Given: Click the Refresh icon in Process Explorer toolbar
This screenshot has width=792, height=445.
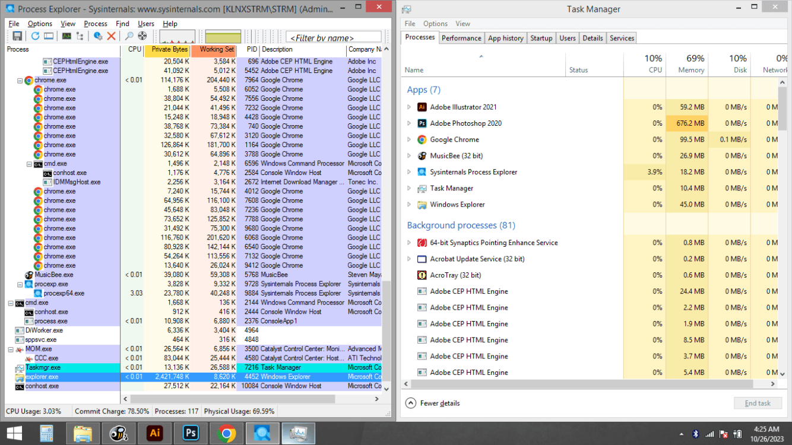Looking at the screenshot, I should (36, 36).
